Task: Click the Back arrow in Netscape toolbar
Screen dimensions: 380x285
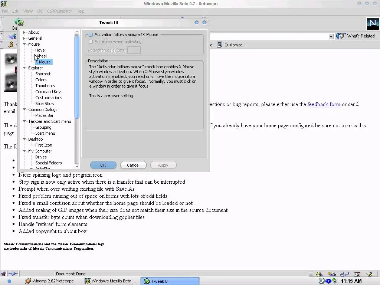Action: point(16,22)
